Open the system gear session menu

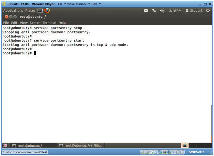point(208,11)
